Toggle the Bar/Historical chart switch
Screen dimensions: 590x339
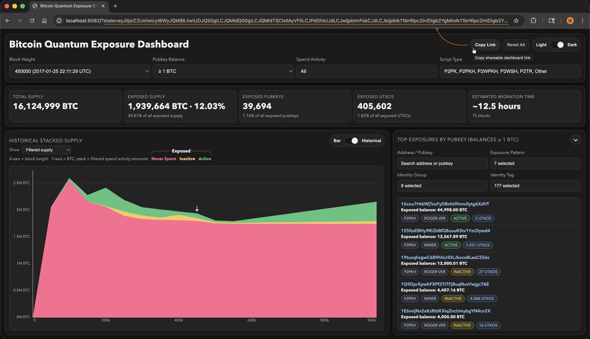click(352, 141)
